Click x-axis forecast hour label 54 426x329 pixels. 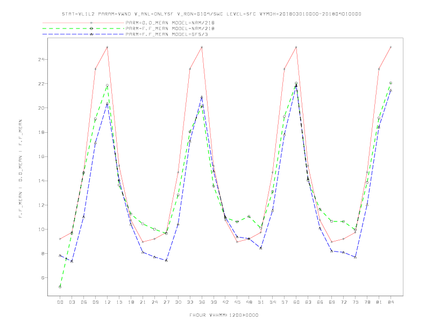click(273, 302)
